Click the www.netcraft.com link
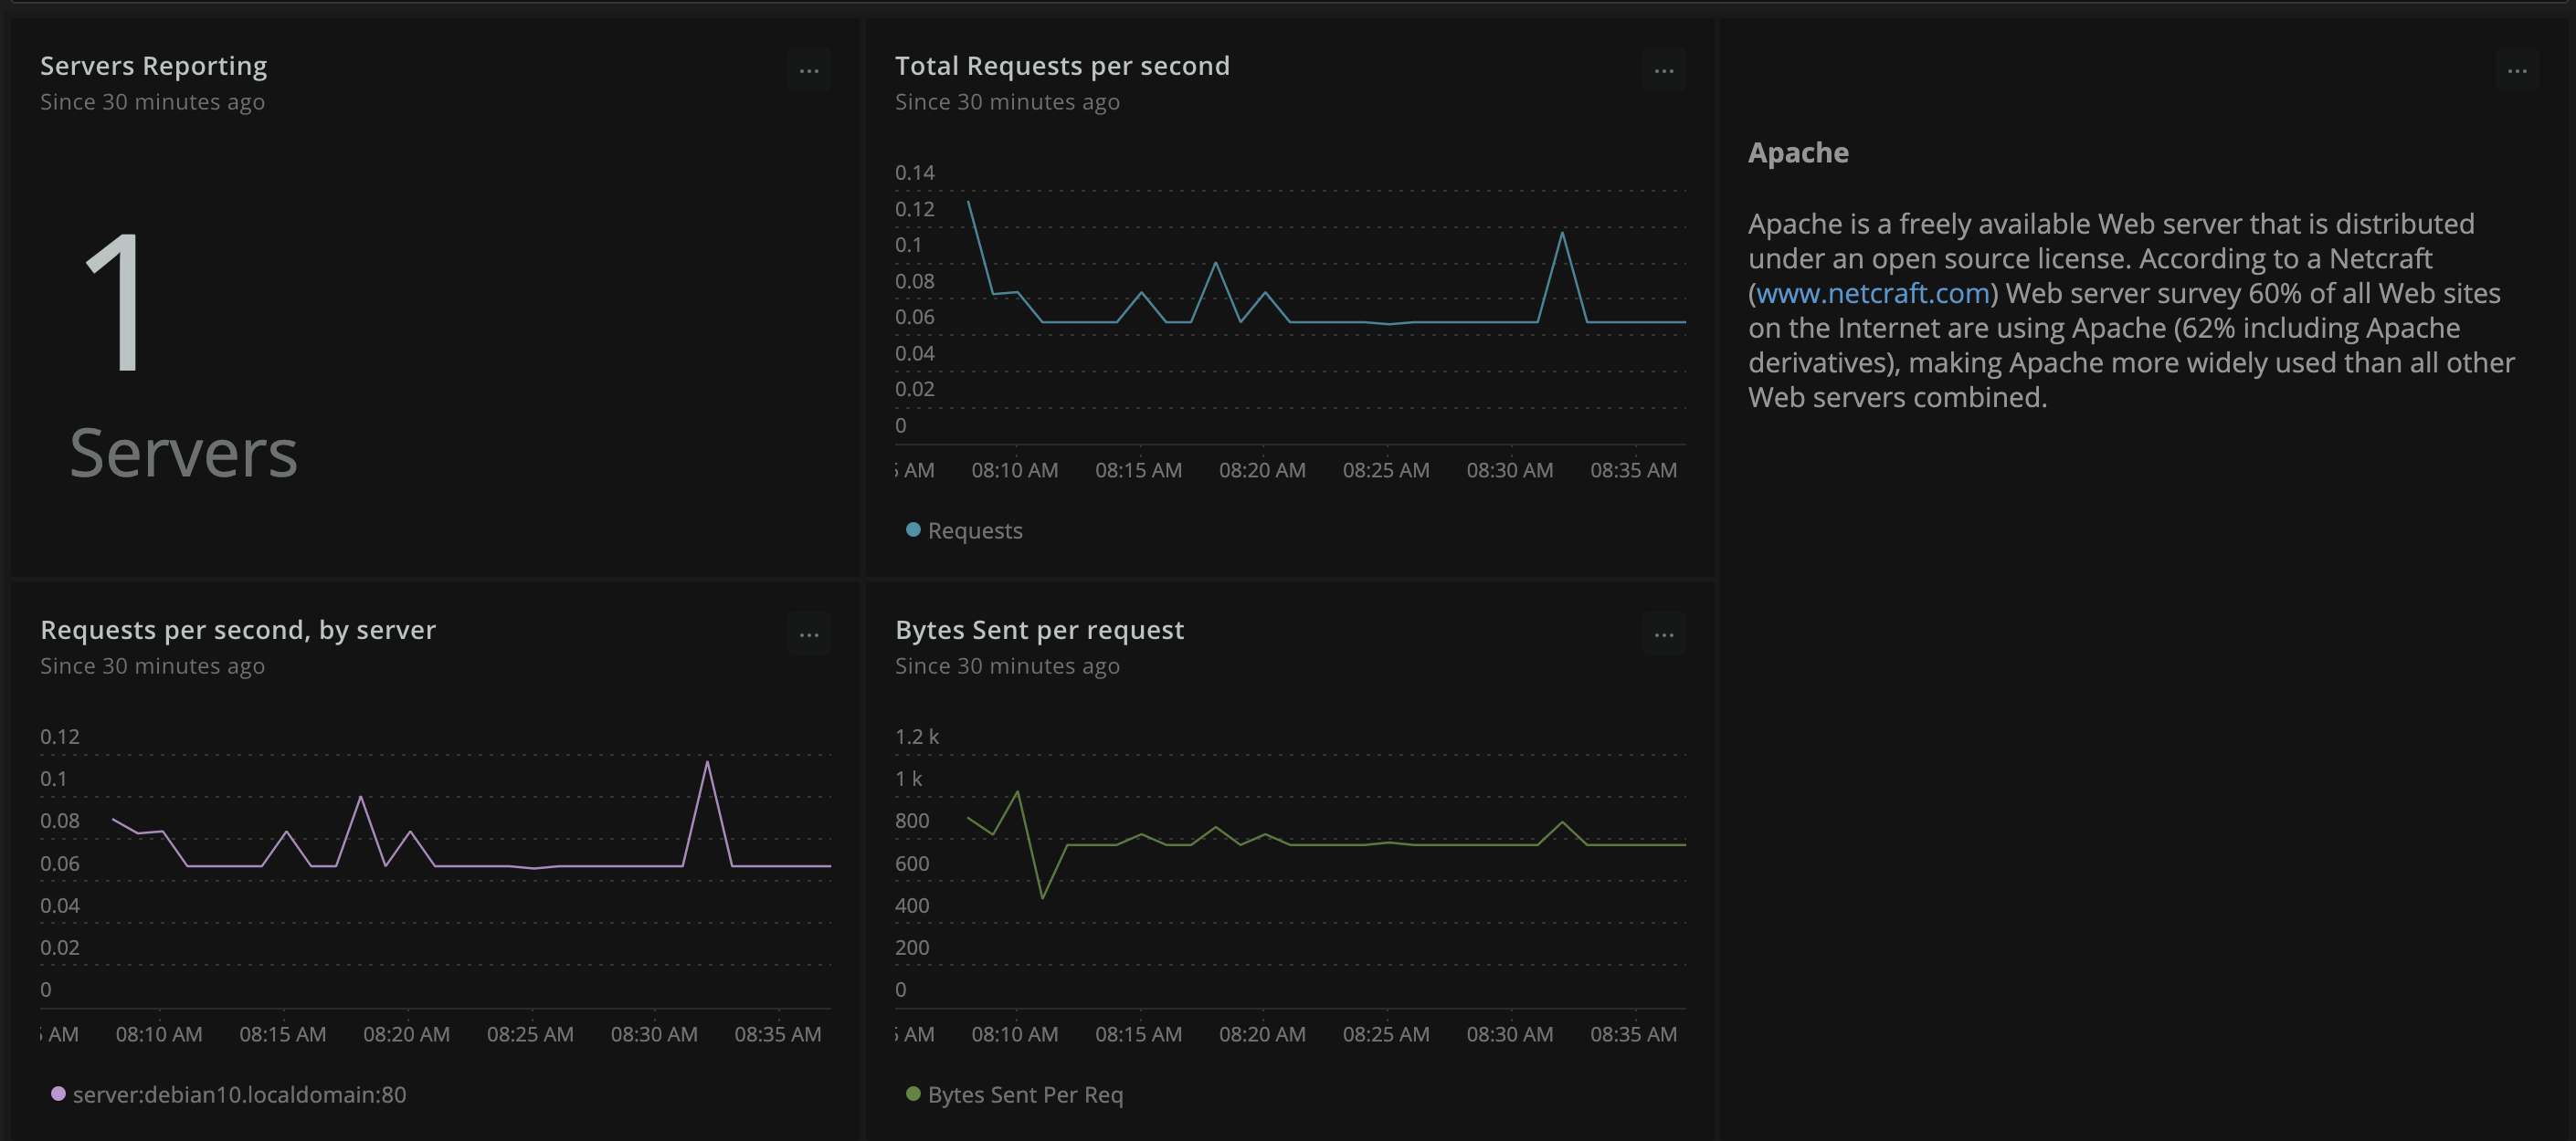This screenshot has height=1141, width=2576. click(x=1872, y=294)
